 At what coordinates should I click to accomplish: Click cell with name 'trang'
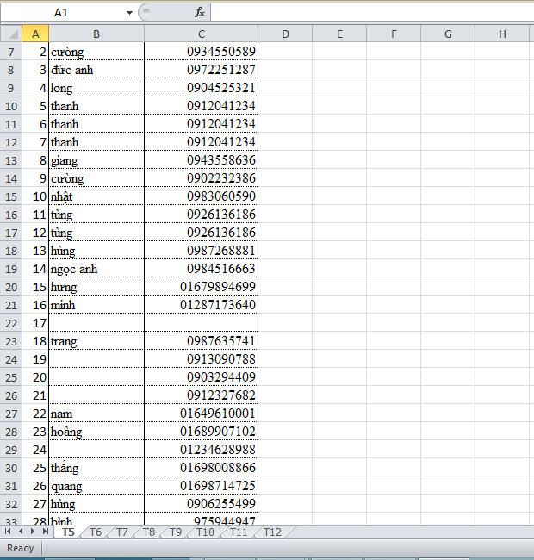pyautogui.click(x=96, y=341)
